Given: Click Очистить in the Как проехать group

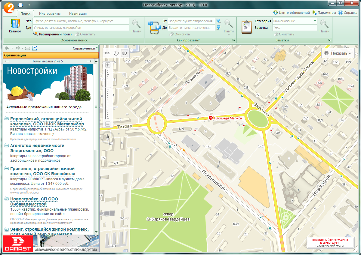Looking at the screenshot, I should [180, 34].
